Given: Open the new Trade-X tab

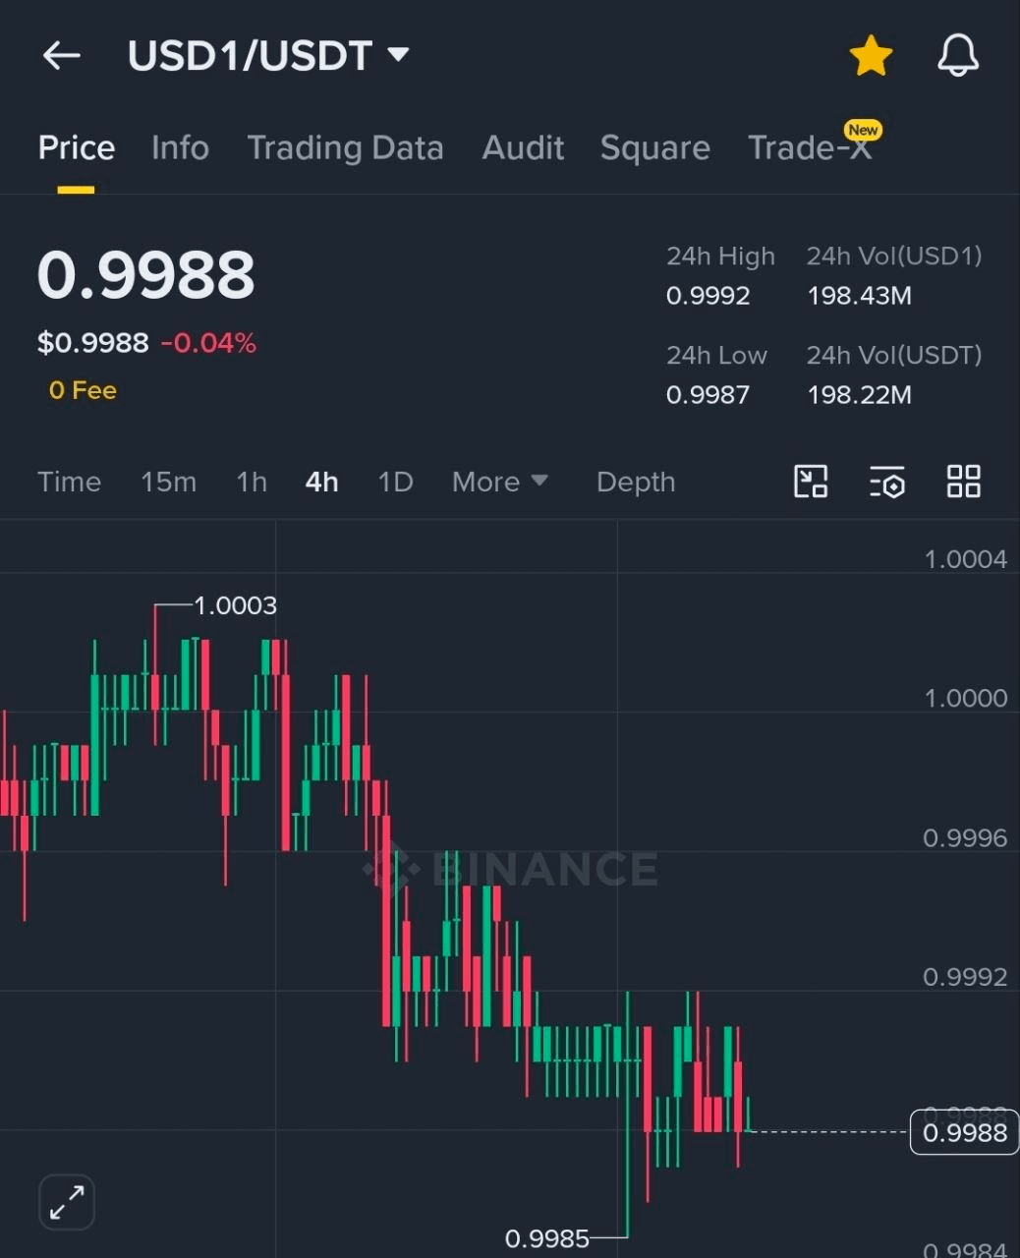Looking at the screenshot, I should coord(809,147).
